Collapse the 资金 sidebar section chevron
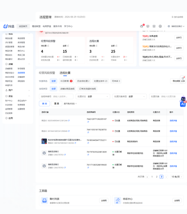This screenshot has height=214, width=187. pyautogui.click(x=29, y=96)
